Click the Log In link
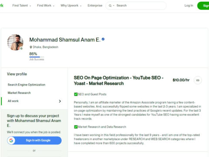This screenshot has height=157, width=209. (189, 6)
